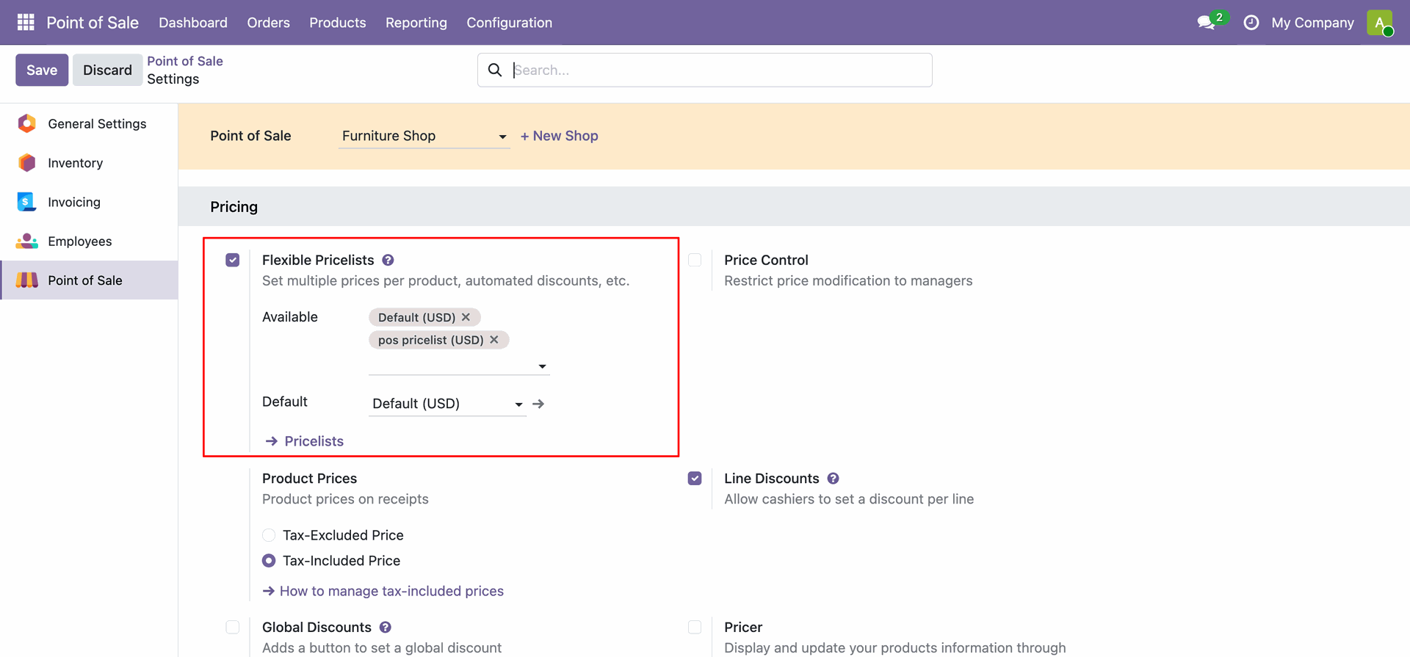The height and width of the screenshot is (657, 1410).
Task: Open the conversations chat icon
Action: tap(1206, 23)
